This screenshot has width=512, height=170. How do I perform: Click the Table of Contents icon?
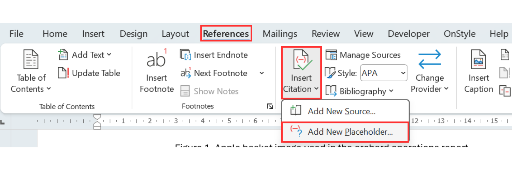pos(31,59)
